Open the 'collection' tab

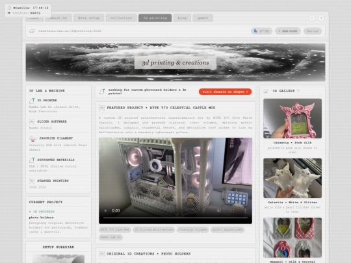click(121, 18)
